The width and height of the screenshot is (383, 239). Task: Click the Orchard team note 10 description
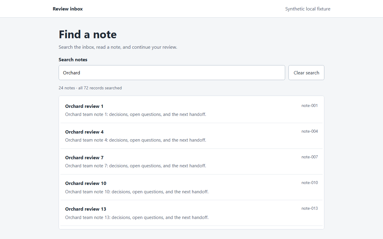(x=137, y=191)
